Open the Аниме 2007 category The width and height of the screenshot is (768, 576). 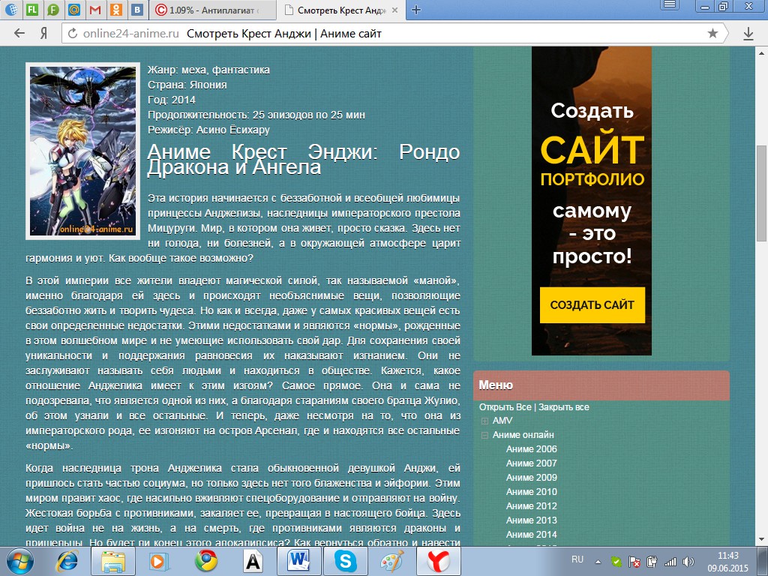(532, 463)
